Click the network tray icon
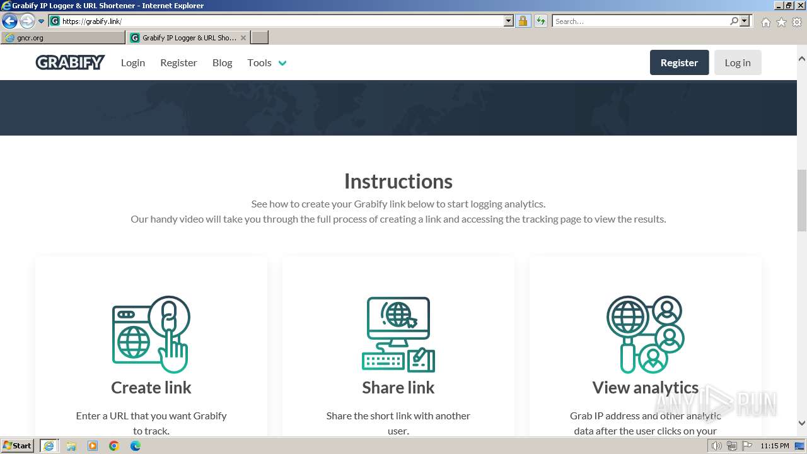 pyautogui.click(x=731, y=446)
